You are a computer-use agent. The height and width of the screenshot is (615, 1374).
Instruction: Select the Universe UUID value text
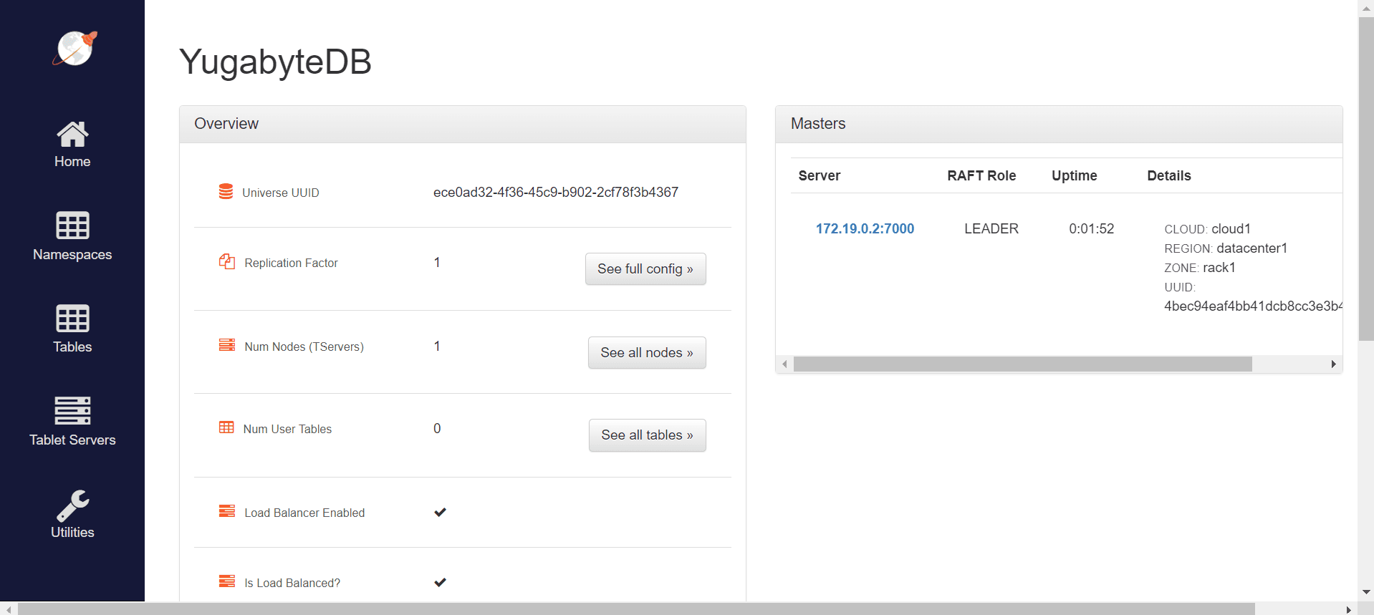click(556, 192)
